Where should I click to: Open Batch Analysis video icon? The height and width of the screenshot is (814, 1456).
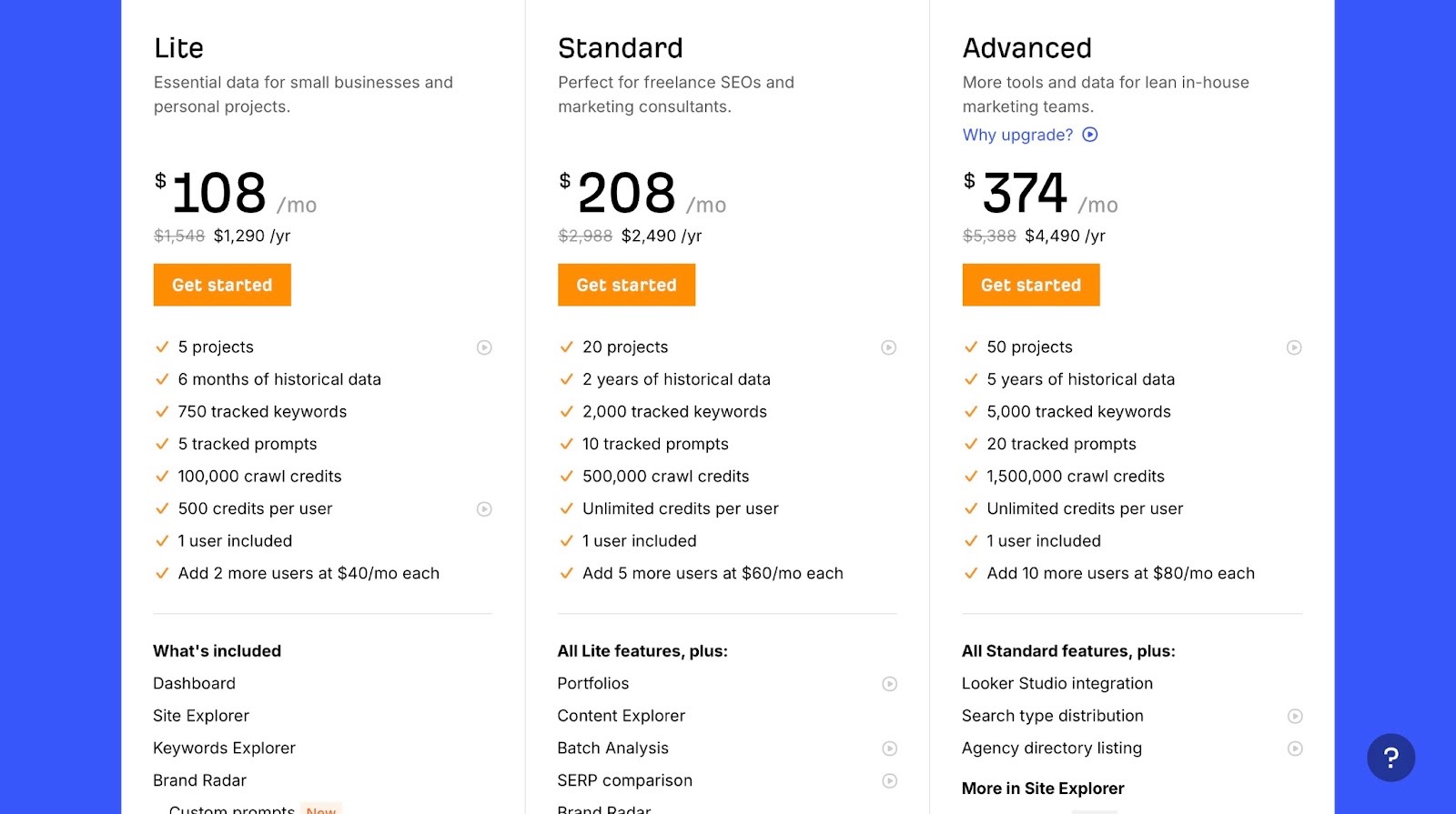tap(890, 749)
